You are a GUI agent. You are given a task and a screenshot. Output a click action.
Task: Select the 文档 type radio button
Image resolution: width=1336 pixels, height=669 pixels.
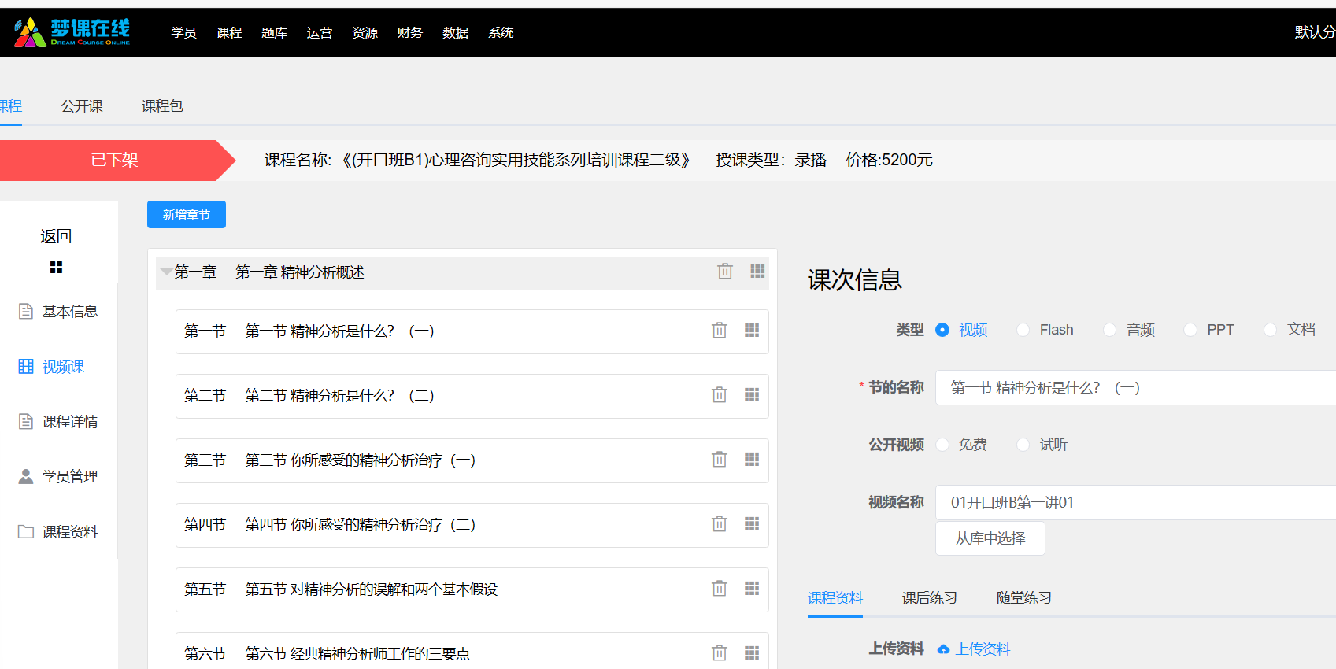(1270, 330)
